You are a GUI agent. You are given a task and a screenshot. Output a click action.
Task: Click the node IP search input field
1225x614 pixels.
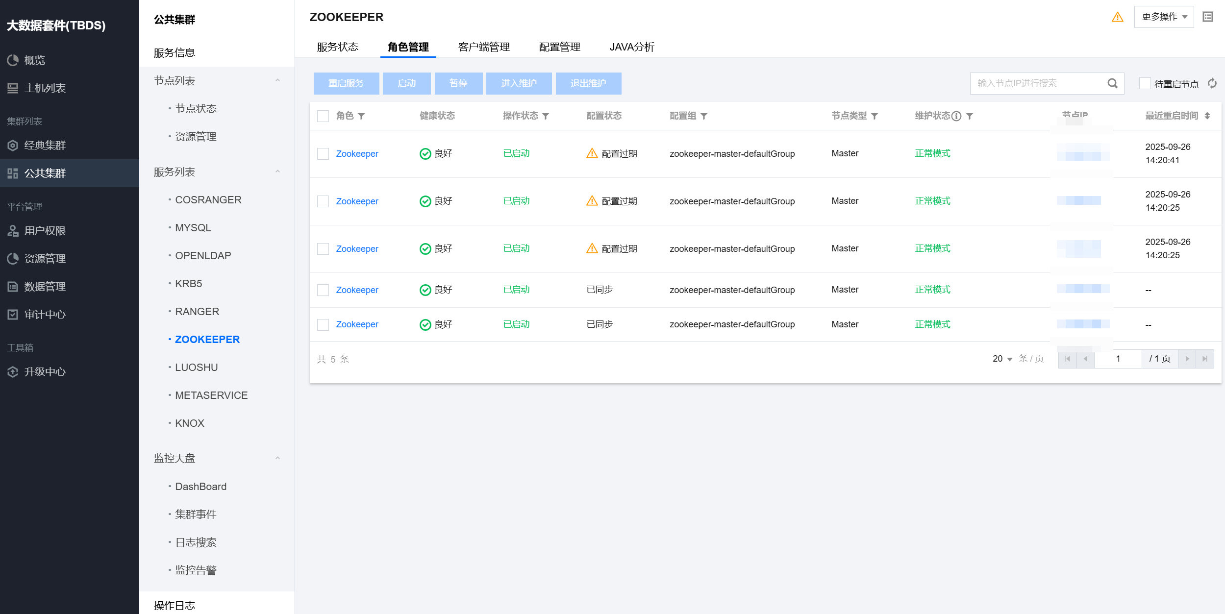coord(1034,83)
